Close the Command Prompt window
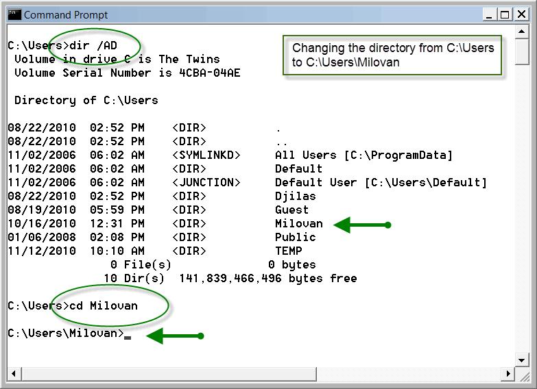This screenshot has height=389, width=537. [521, 14]
